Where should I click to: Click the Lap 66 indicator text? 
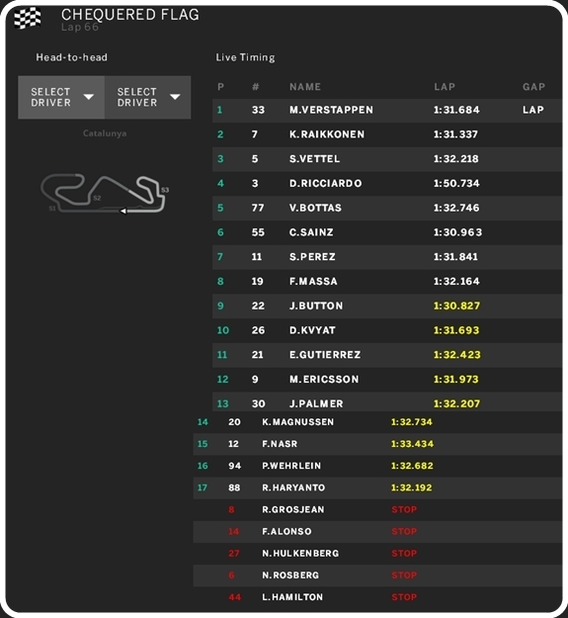(80, 27)
